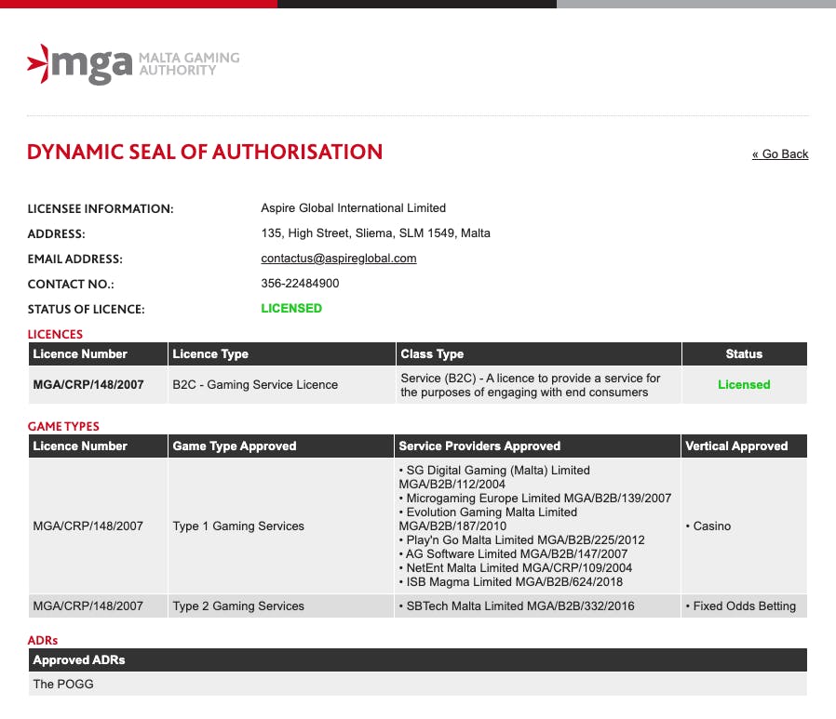Click the LICENCES section heading
Image resolution: width=836 pixels, height=719 pixels.
point(55,335)
